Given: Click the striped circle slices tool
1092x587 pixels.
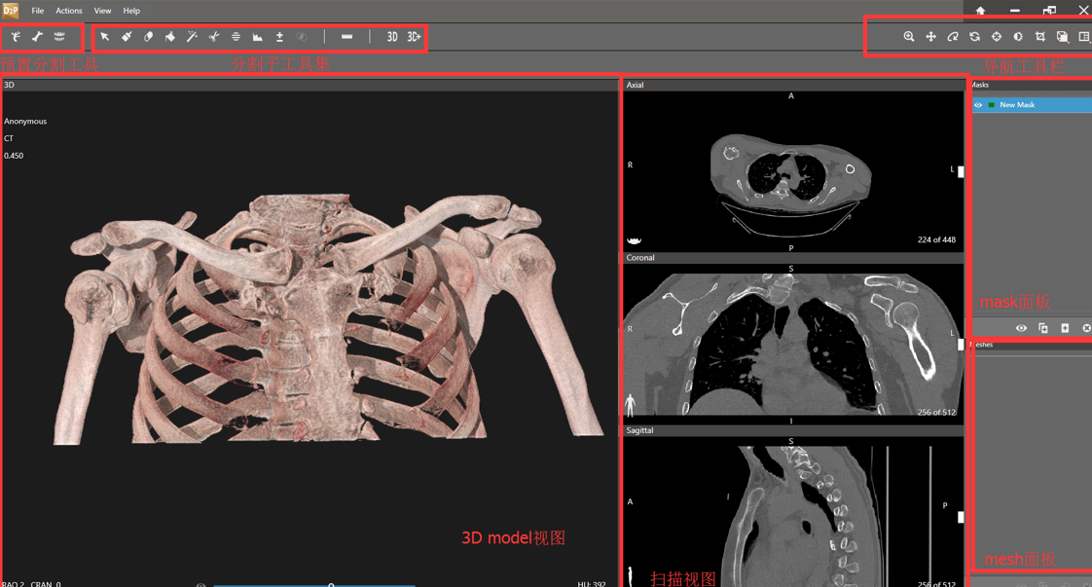Looking at the screenshot, I should (237, 37).
